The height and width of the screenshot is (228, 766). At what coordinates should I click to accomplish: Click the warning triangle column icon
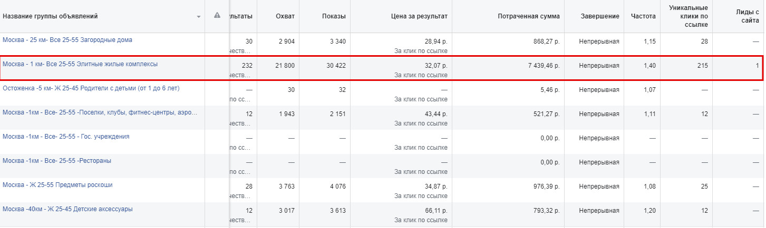tap(217, 16)
